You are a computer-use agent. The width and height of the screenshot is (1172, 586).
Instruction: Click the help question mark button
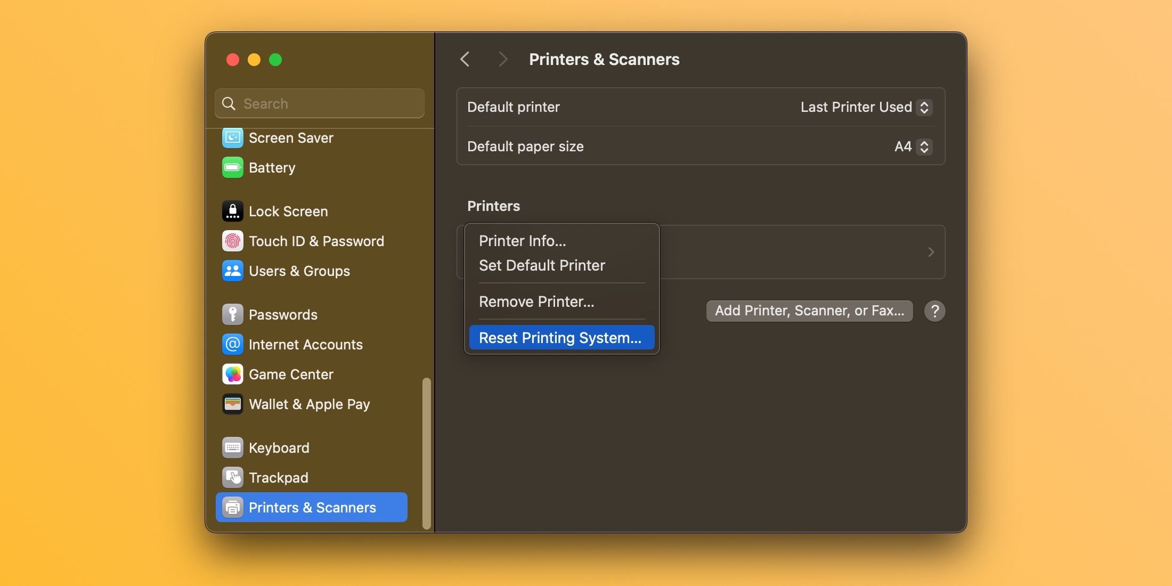pyautogui.click(x=934, y=311)
